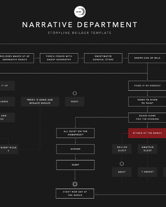Select Heads Home for the Evening node
Image resolution: width=166 pixels, height=207 pixels.
(147, 117)
